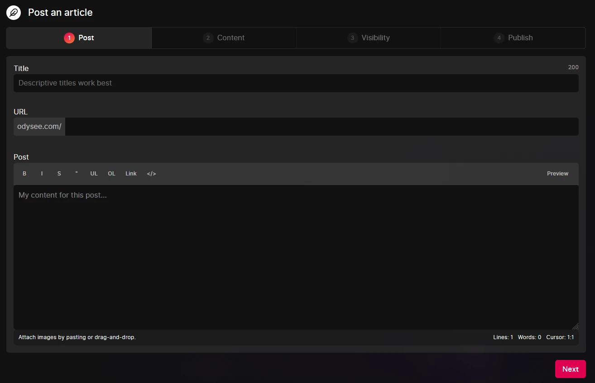
Task: Insert a blockquote with quote button
Action: pyautogui.click(x=77, y=174)
